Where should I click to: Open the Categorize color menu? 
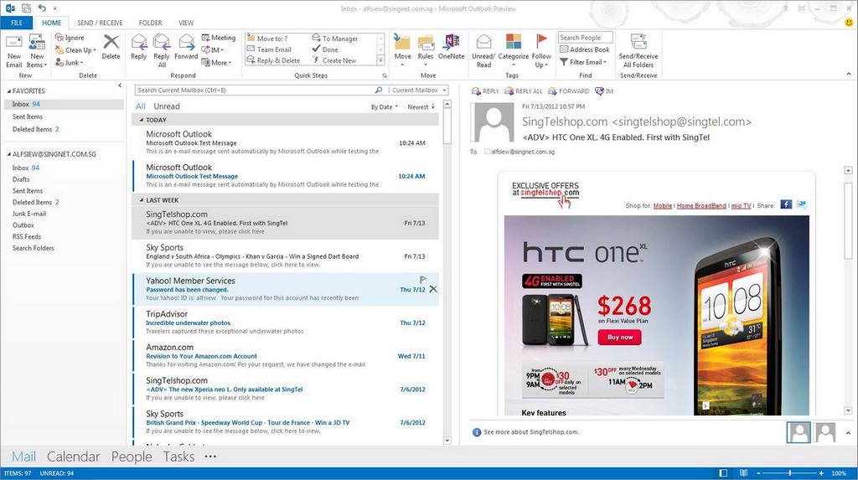[514, 51]
